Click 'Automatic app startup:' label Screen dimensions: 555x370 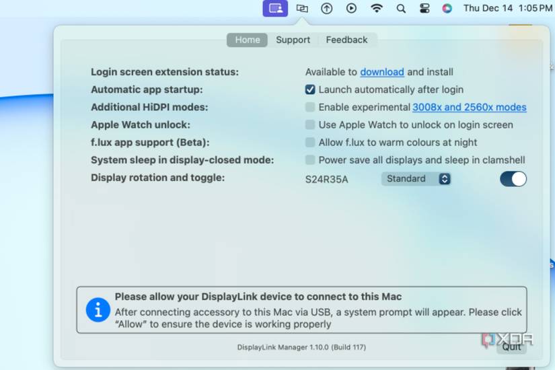coord(147,89)
